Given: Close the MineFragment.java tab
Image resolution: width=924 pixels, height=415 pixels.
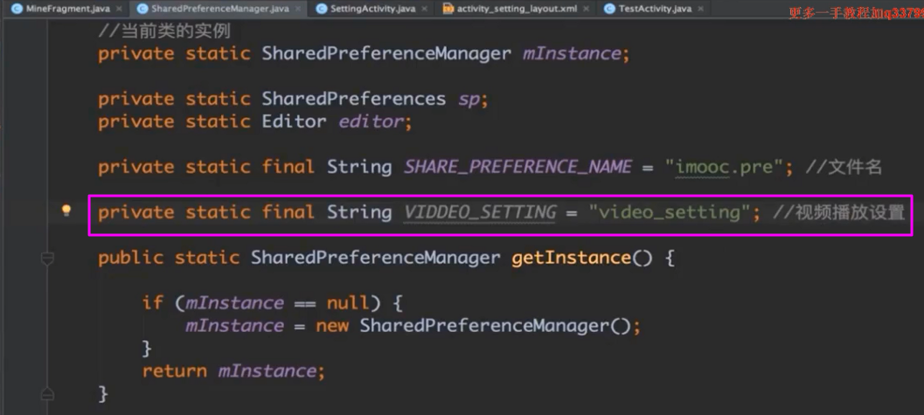Looking at the screenshot, I should [x=119, y=10].
